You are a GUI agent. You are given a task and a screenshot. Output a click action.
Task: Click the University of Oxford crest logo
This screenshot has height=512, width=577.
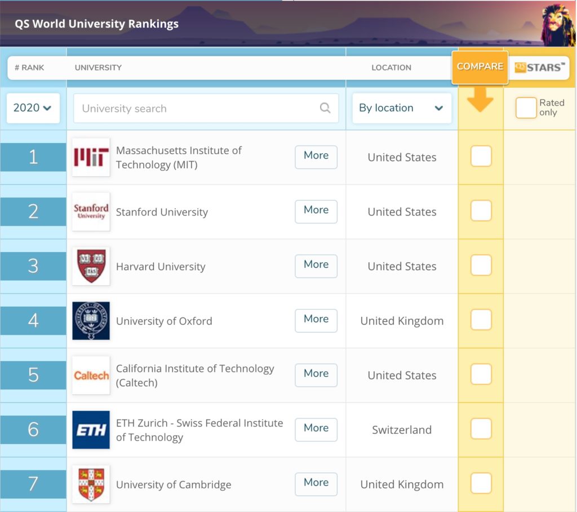[x=91, y=321]
